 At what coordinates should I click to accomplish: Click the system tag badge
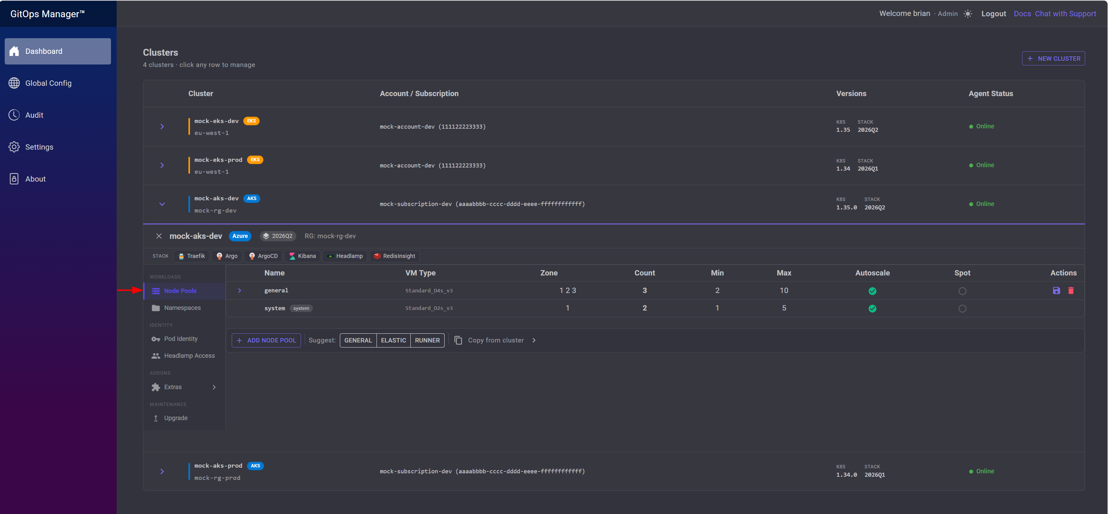[x=301, y=308]
